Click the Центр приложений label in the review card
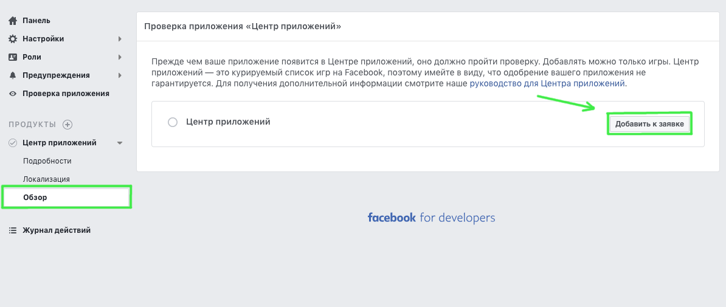This screenshot has height=307, width=726. (228, 122)
